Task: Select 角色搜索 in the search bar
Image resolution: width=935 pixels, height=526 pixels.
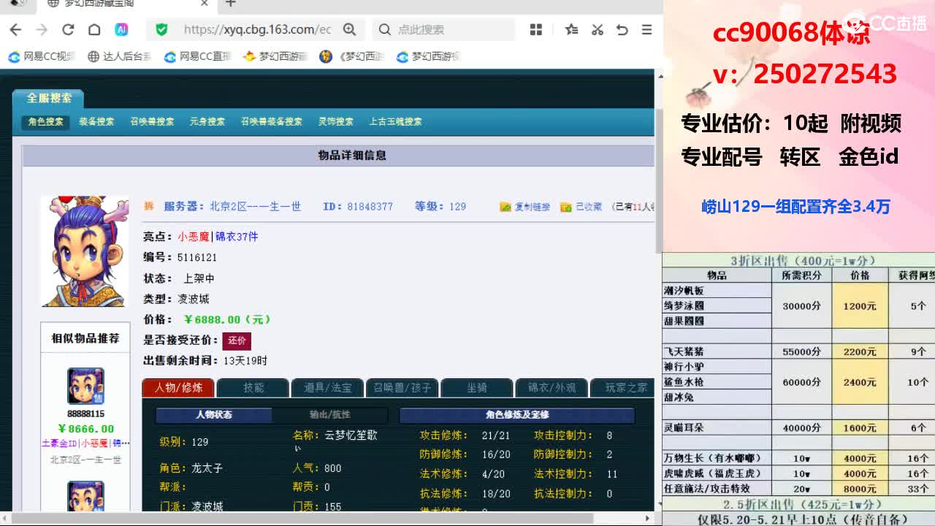Action: (46, 122)
